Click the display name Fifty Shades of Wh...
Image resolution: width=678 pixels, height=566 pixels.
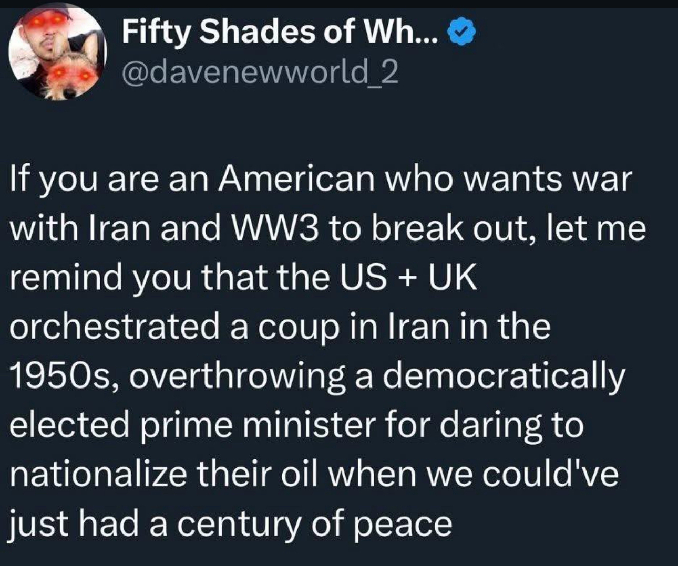[x=276, y=34]
